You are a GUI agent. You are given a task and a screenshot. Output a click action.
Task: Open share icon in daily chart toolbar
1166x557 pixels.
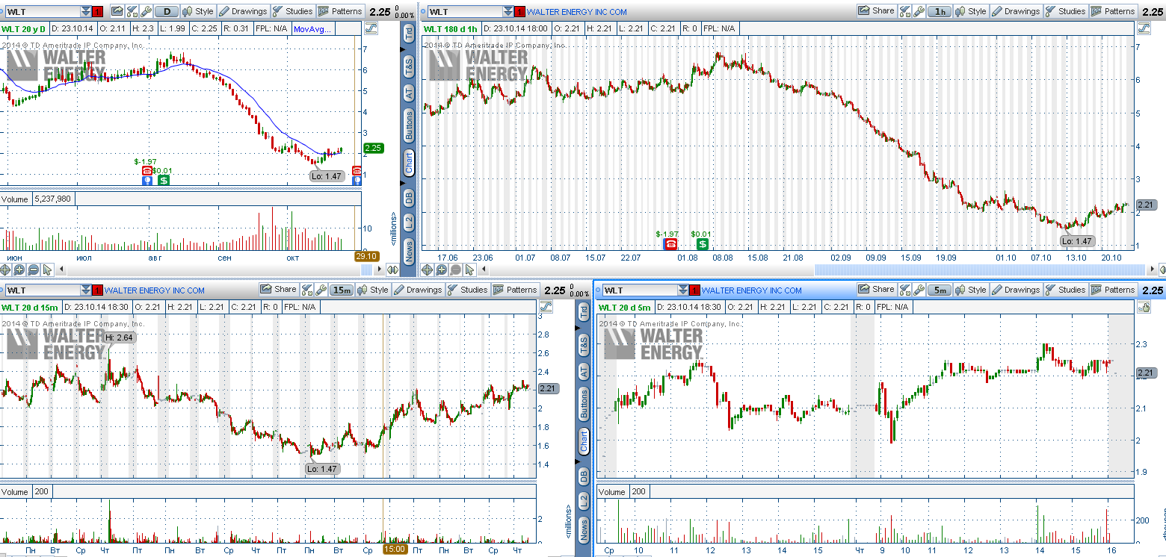tap(117, 11)
